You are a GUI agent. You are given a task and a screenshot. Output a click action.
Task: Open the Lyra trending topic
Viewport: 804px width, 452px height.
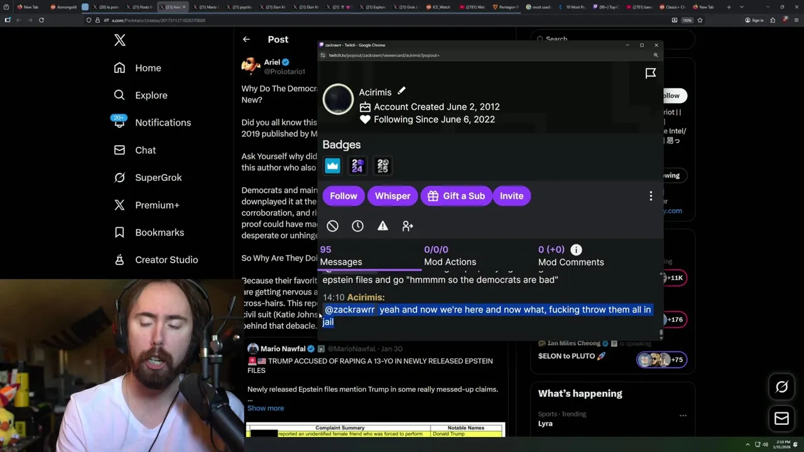pos(545,424)
